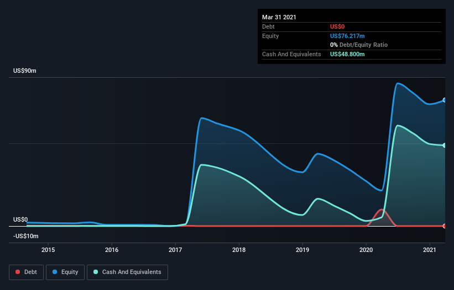Click the Debt row label in tooltip
Image resolution: width=454 pixels, height=290 pixels.
[x=268, y=26]
